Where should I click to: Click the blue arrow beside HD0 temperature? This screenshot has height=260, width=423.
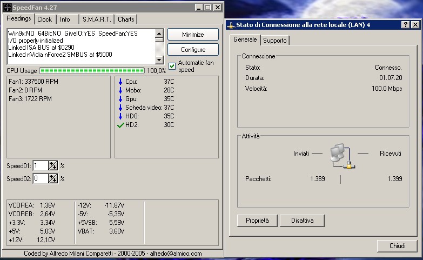(x=120, y=116)
